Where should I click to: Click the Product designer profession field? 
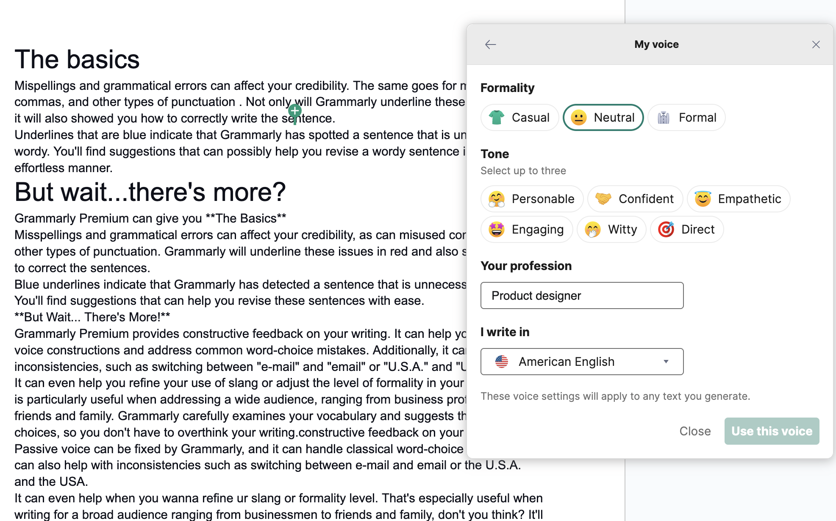tap(581, 295)
